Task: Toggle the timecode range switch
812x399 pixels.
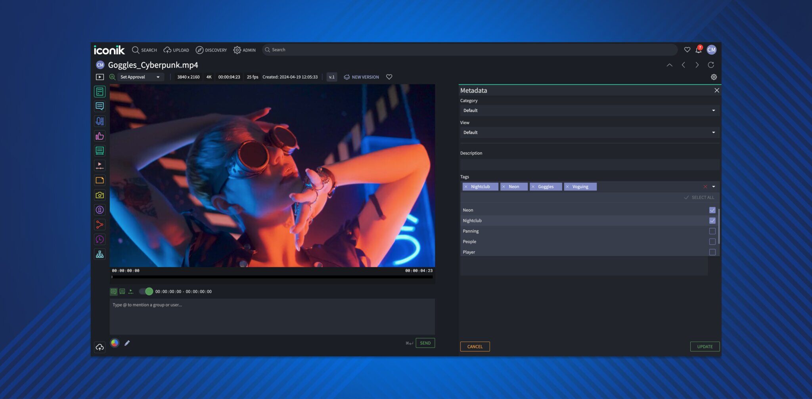Action: tap(146, 292)
